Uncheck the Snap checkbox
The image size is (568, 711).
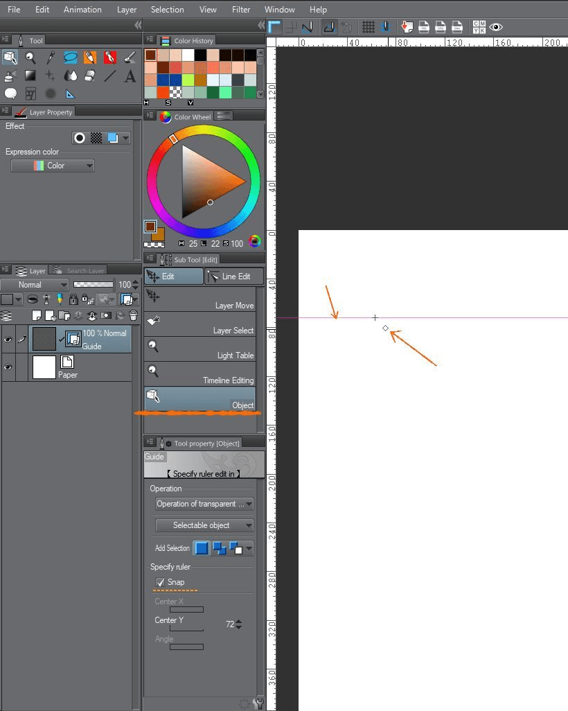tap(160, 582)
